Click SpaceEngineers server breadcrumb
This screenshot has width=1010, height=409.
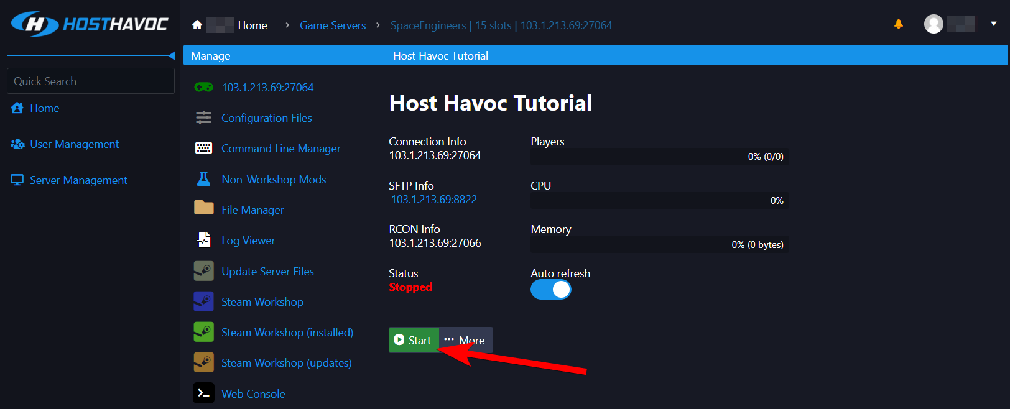coord(501,25)
